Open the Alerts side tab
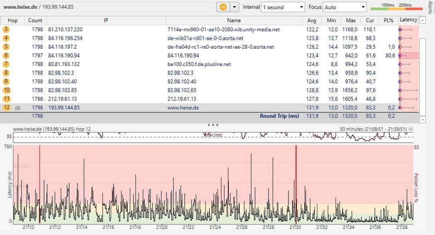Image resolution: width=435 pixels, height=235 pixels. coord(430,7)
